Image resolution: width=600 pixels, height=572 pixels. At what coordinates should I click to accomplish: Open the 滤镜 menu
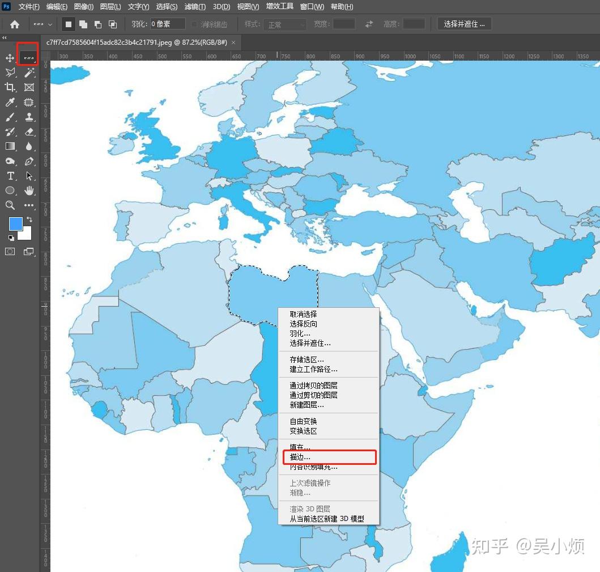[x=195, y=6]
